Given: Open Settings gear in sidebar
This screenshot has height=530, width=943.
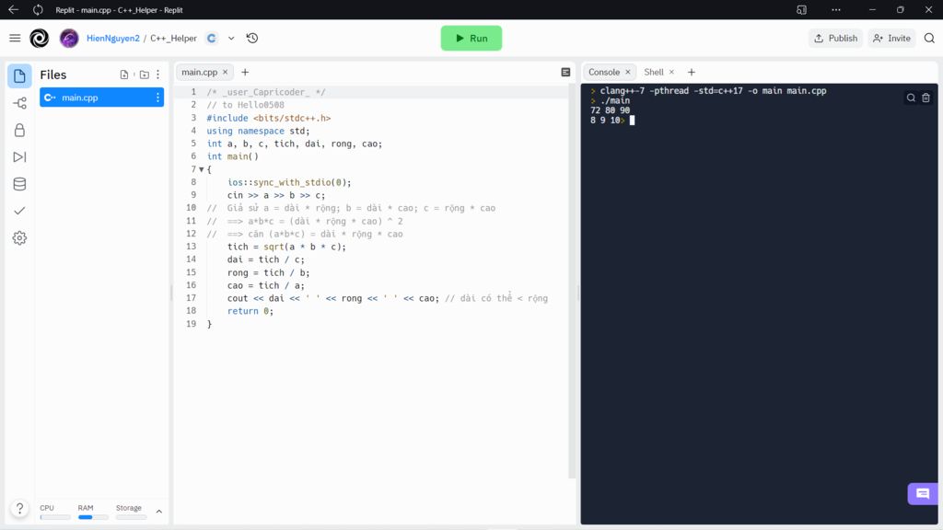Looking at the screenshot, I should (19, 238).
